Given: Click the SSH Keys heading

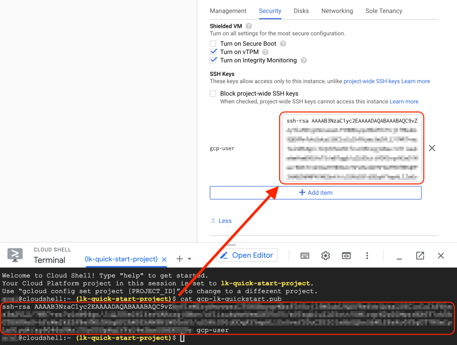Looking at the screenshot, I should click(222, 74).
